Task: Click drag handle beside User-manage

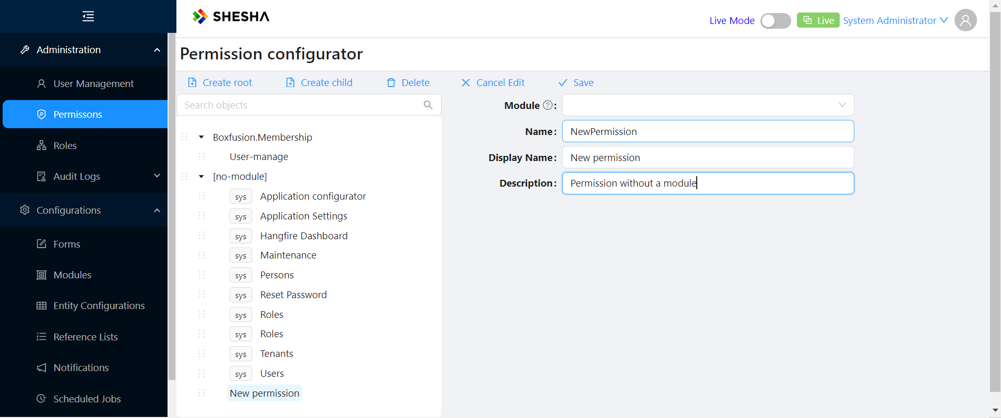Action: [202, 157]
